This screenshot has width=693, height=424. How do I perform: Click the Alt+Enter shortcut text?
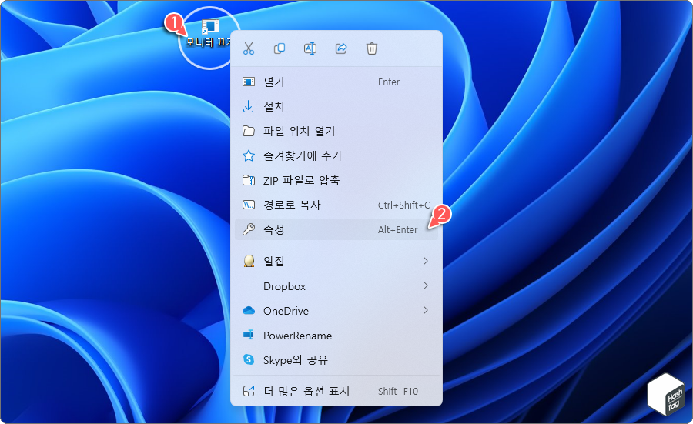point(398,229)
